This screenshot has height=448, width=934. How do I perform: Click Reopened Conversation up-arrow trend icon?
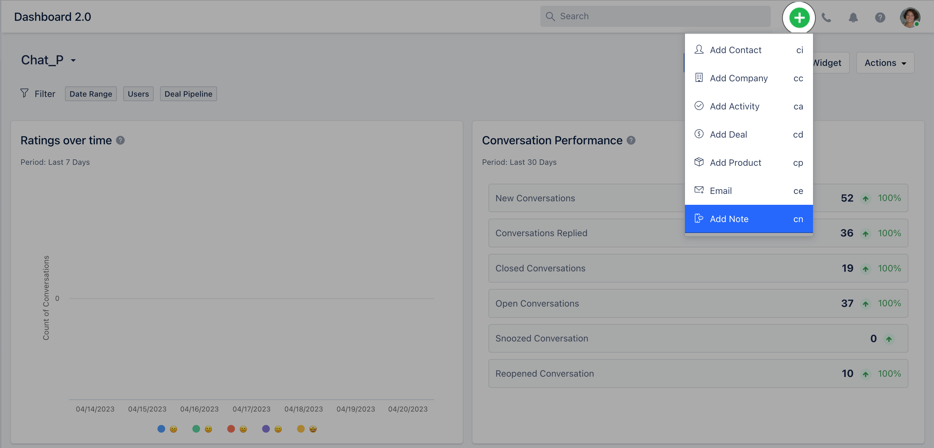(866, 374)
